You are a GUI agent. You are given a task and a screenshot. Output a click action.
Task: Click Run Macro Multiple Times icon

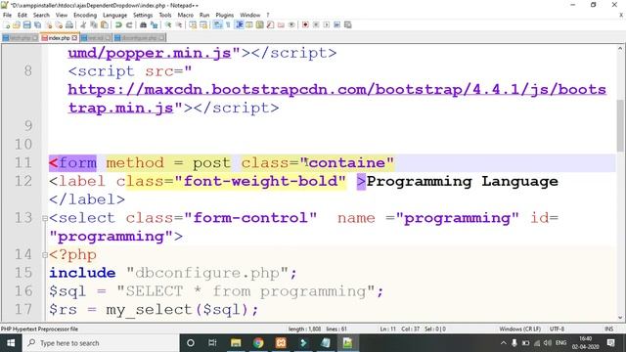coord(337,24)
